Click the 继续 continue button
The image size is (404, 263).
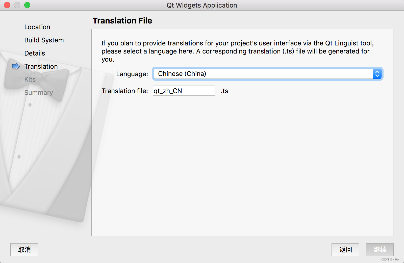point(380,250)
